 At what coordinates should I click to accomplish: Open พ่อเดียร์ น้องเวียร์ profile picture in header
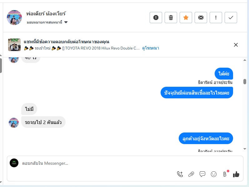tap(14, 18)
